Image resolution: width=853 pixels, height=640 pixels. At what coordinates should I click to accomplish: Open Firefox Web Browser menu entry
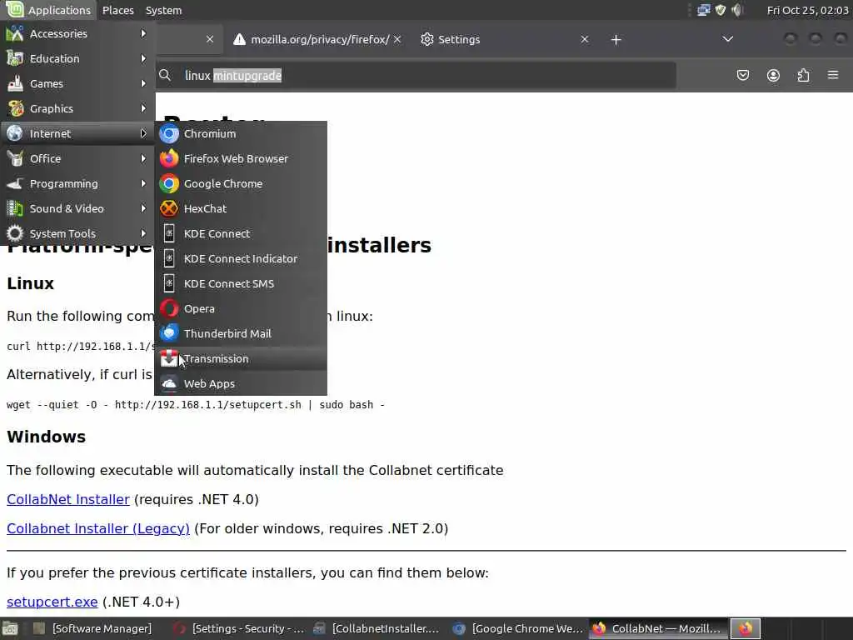coord(241,158)
